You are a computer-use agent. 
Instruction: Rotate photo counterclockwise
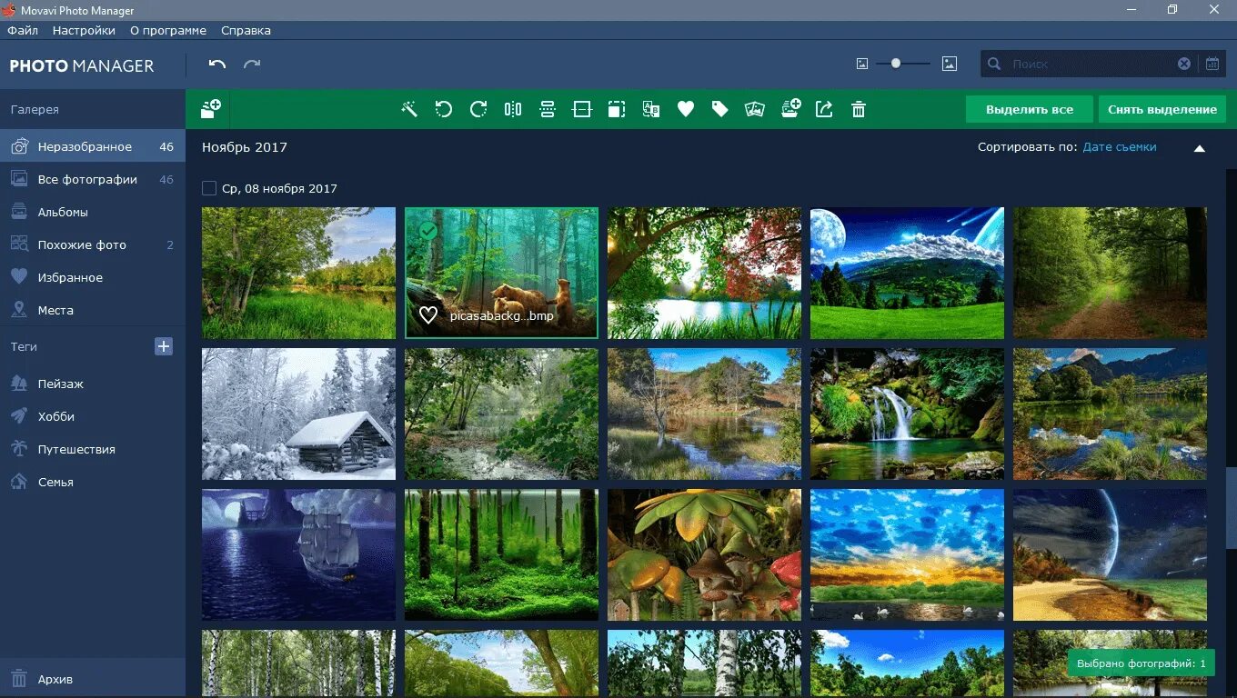pos(444,109)
